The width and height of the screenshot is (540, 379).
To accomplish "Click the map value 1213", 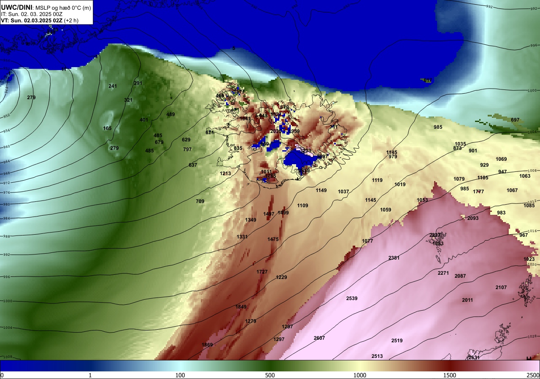I will pos(225,173).
